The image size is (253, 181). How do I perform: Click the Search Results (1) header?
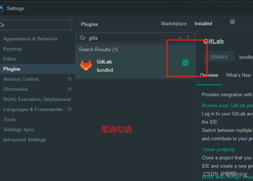coord(98,50)
